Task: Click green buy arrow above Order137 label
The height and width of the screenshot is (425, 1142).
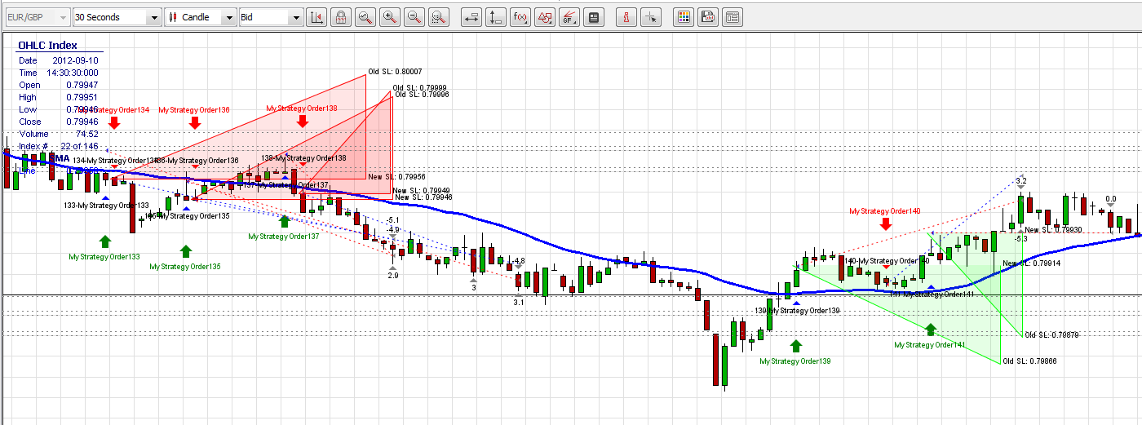Action: [x=284, y=220]
